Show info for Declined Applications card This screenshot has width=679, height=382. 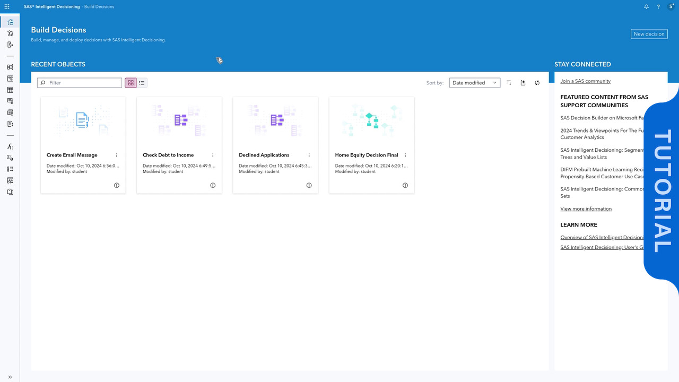coord(309,186)
